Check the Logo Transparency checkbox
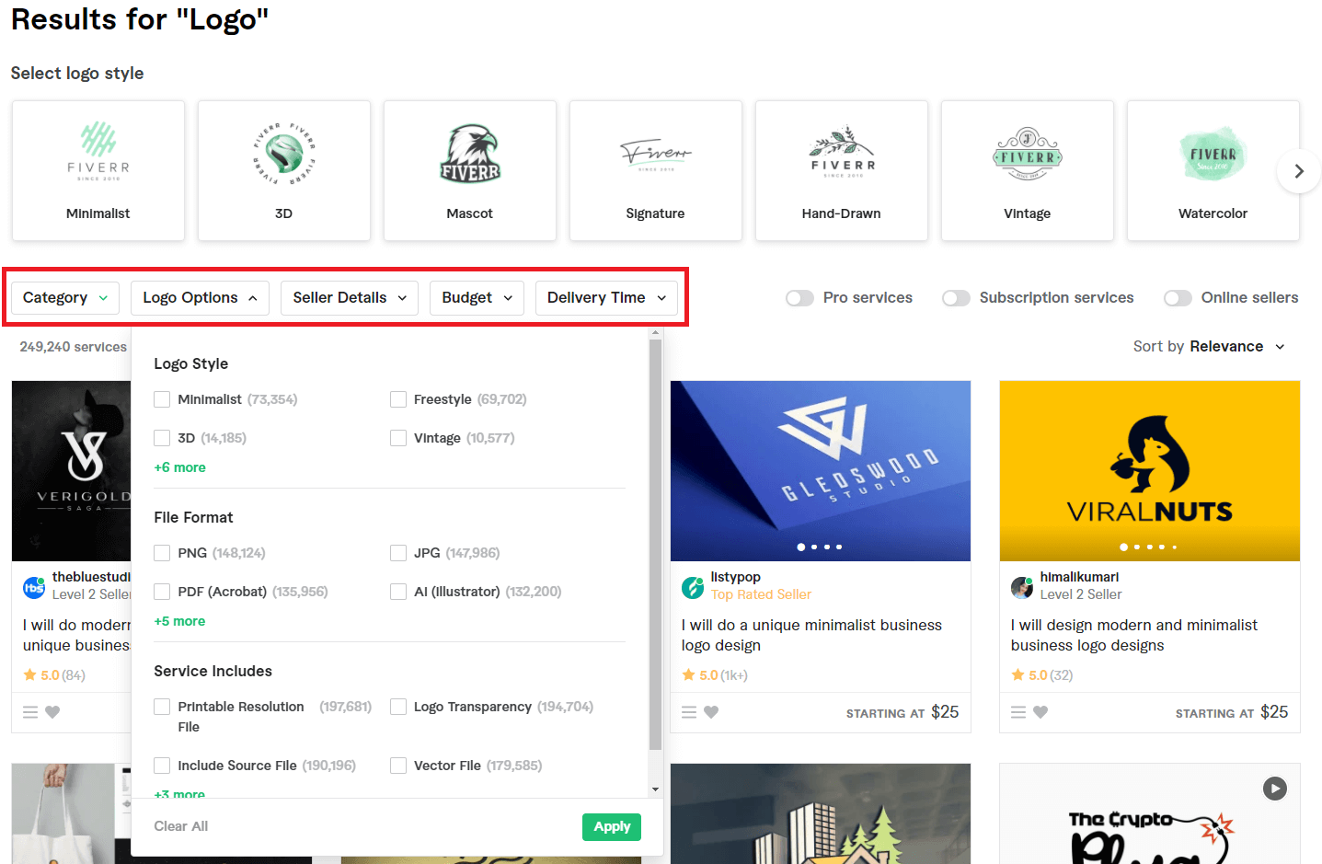The height and width of the screenshot is (864, 1322). click(x=398, y=707)
